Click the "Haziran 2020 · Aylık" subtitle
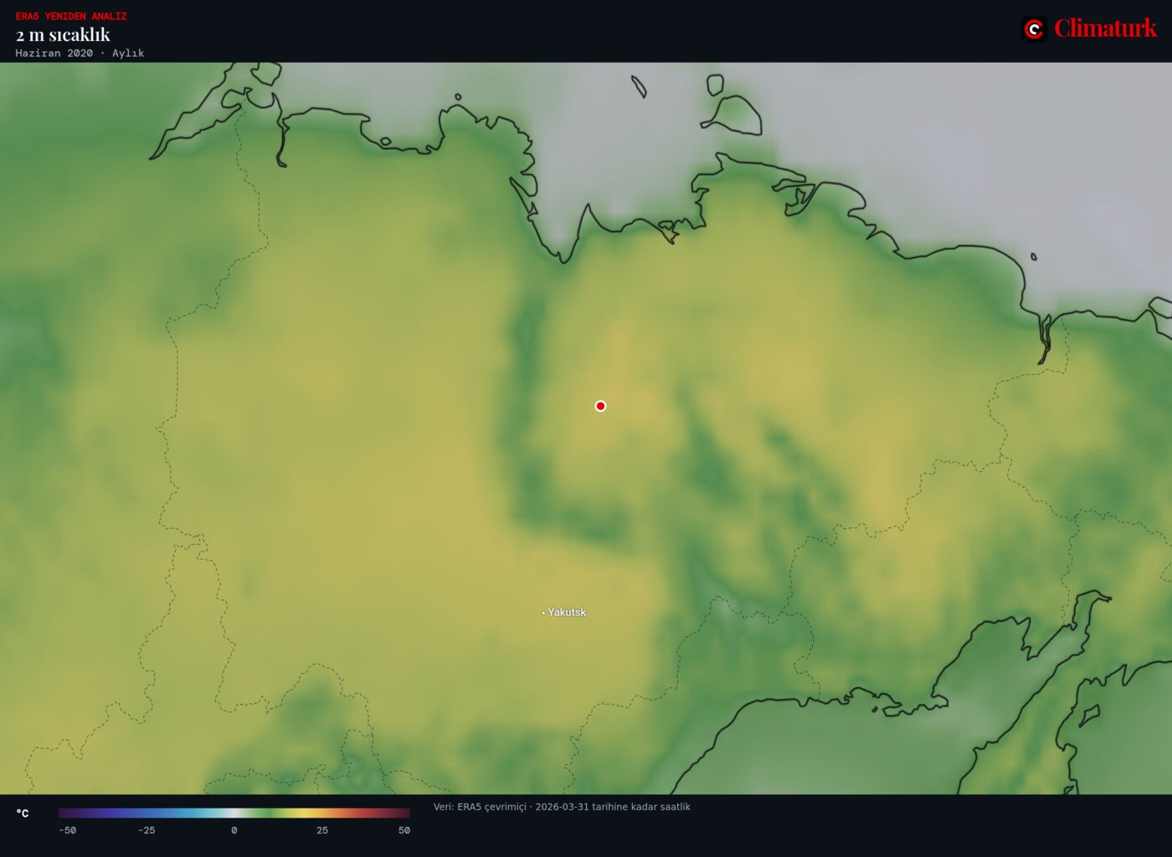1172x857 pixels. (80, 53)
